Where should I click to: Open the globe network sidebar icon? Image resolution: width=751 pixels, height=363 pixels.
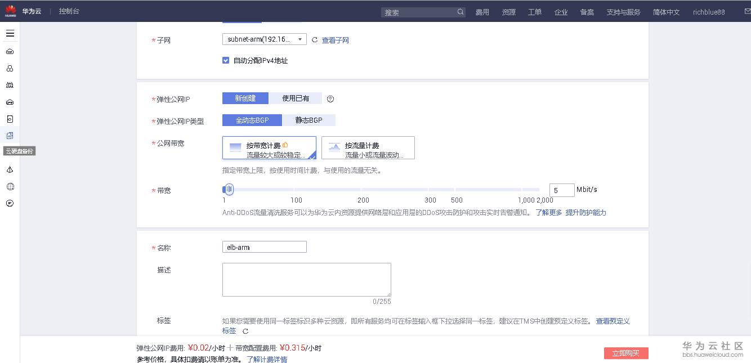[10, 186]
